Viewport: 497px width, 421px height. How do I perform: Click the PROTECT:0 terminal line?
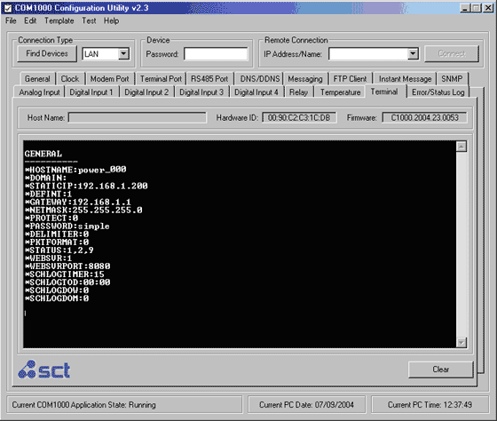coord(51,218)
